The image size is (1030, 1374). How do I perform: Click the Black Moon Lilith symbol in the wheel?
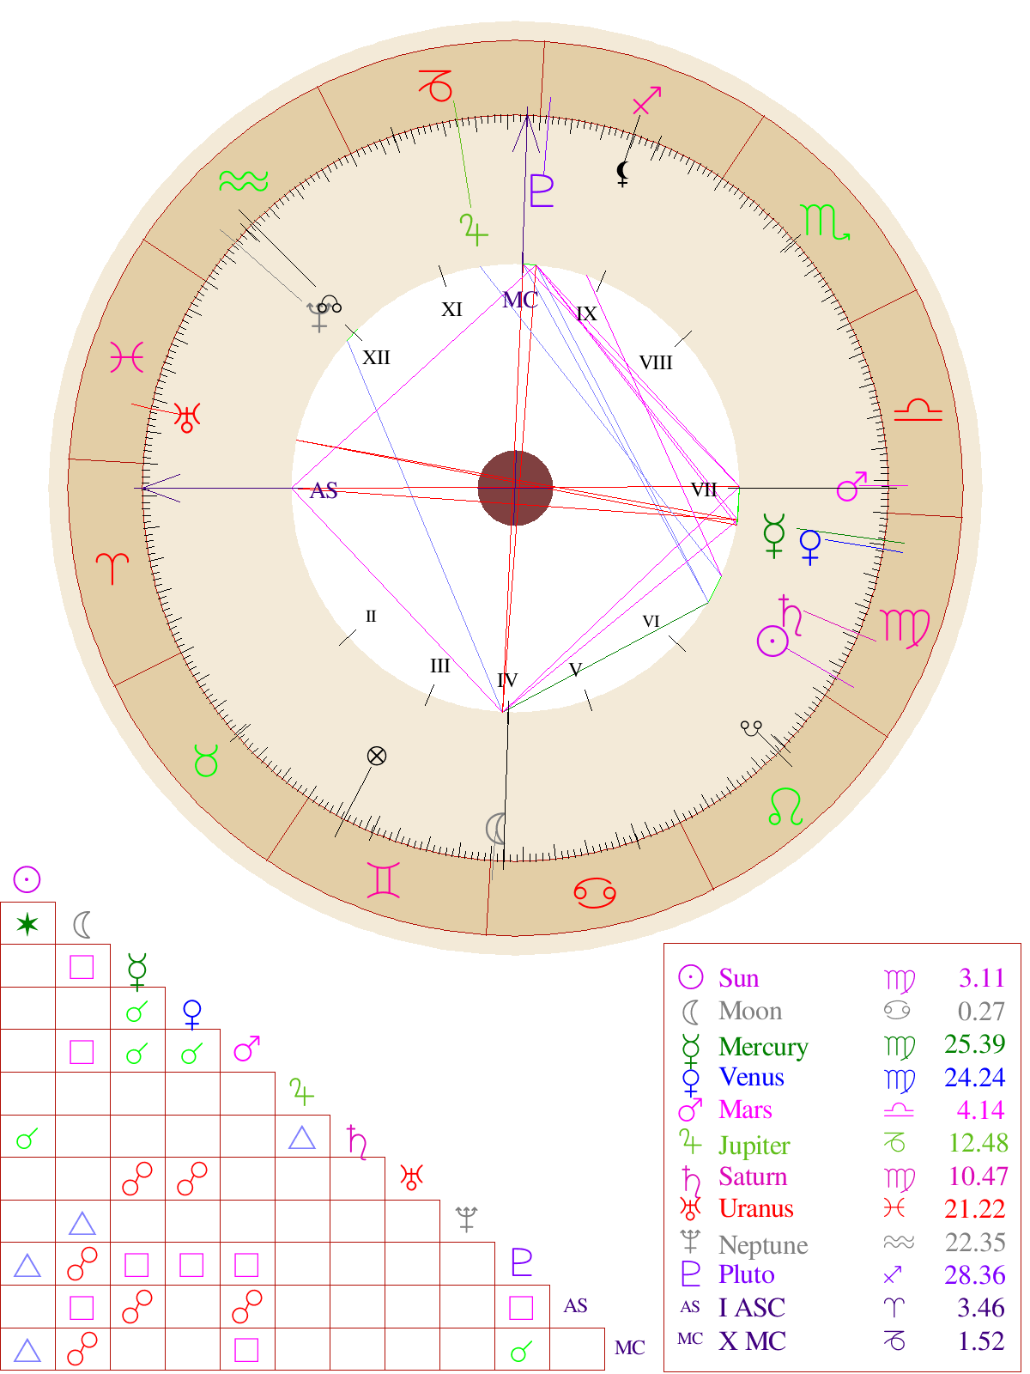tap(623, 173)
